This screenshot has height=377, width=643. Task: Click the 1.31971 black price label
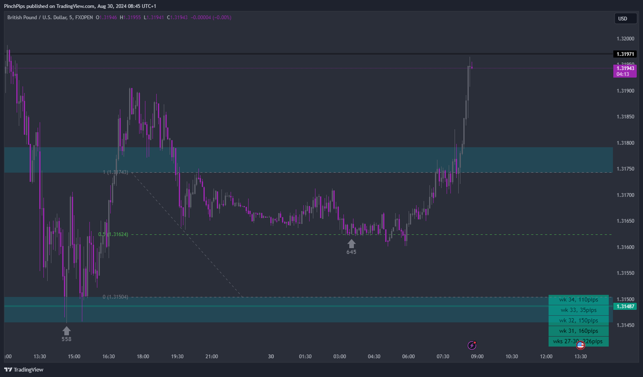point(625,54)
